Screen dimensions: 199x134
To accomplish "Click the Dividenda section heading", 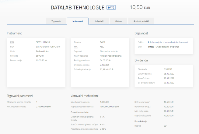I will pyautogui.click(x=141, y=60).
